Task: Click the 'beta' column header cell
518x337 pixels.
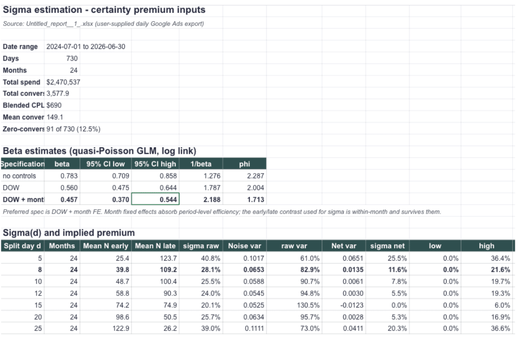Action: click(x=62, y=164)
